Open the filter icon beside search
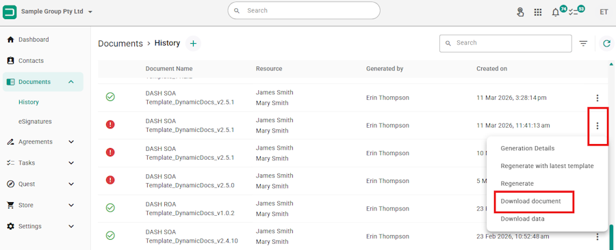The height and width of the screenshot is (250, 616). pyautogui.click(x=583, y=44)
